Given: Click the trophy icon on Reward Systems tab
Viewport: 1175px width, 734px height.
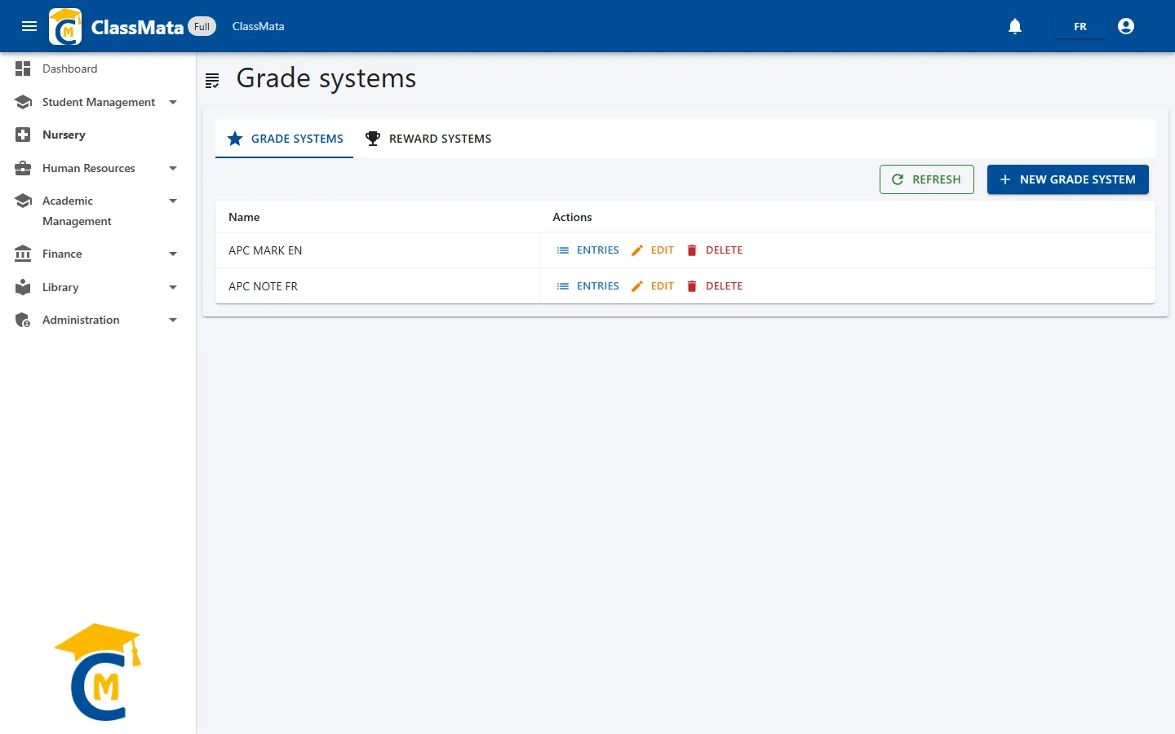Looking at the screenshot, I should click(373, 139).
